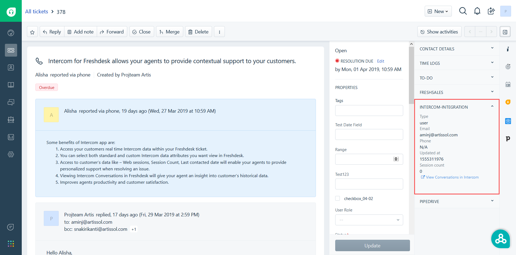Image resolution: width=516 pixels, height=255 pixels.
Task: Expand the PIPEDRIVE section
Action: pyautogui.click(x=457, y=201)
